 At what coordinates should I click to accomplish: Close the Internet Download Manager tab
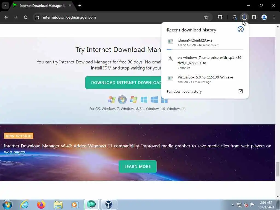pos(70,5)
